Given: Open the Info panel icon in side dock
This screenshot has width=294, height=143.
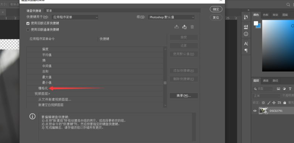Looking at the screenshot, I should [x=246, y=34].
